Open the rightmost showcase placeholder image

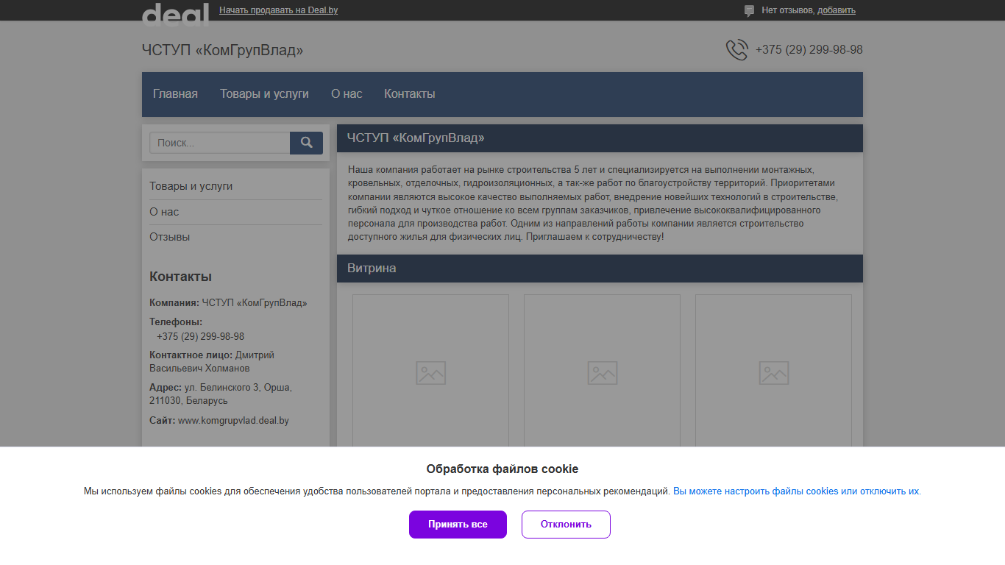(x=773, y=373)
